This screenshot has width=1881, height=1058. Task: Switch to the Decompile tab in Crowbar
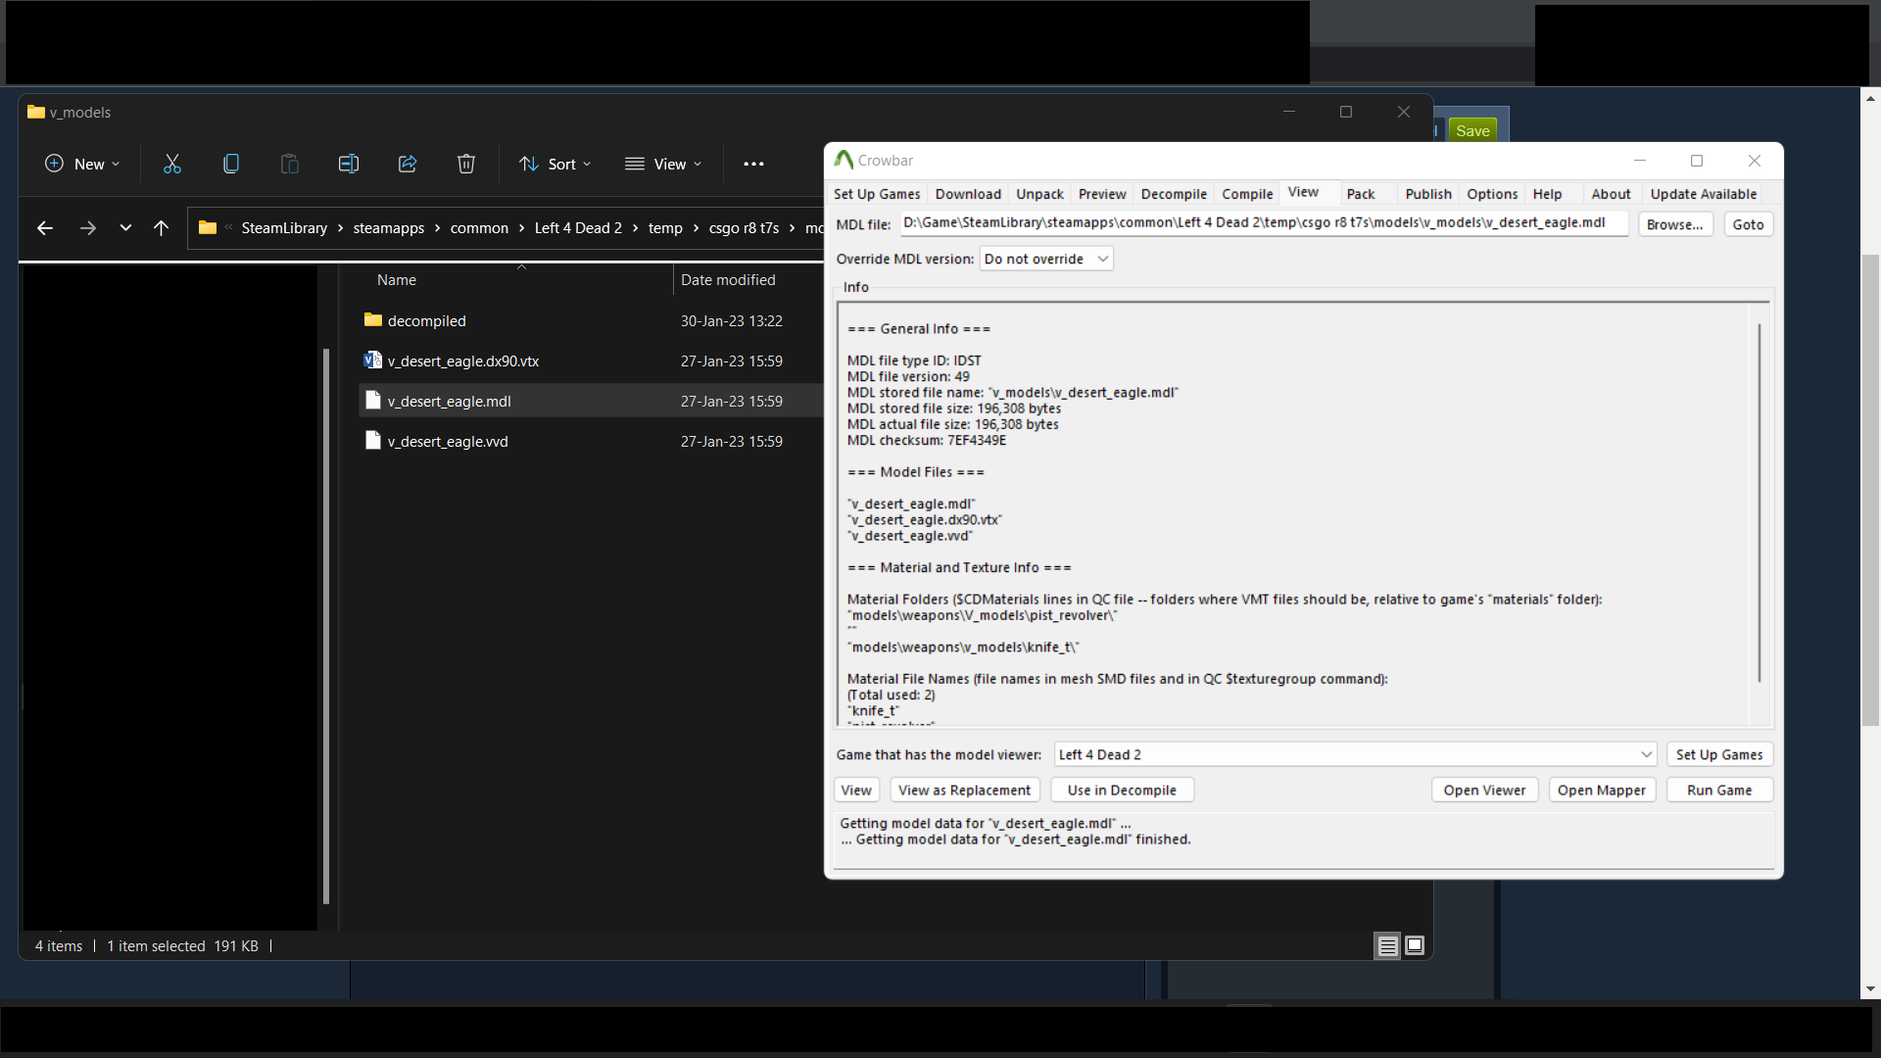(x=1174, y=194)
